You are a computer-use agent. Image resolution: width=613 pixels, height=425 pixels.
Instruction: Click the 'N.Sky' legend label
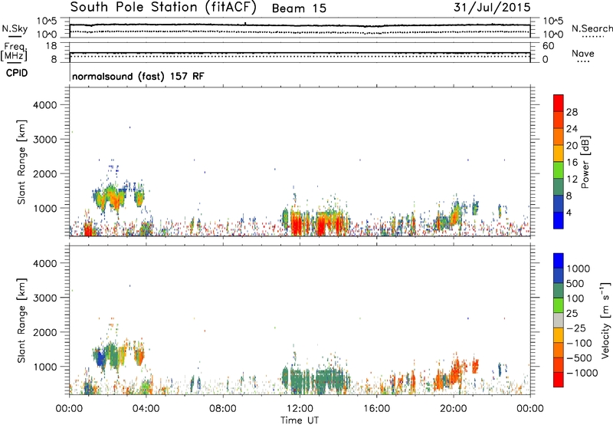click(x=15, y=28)
